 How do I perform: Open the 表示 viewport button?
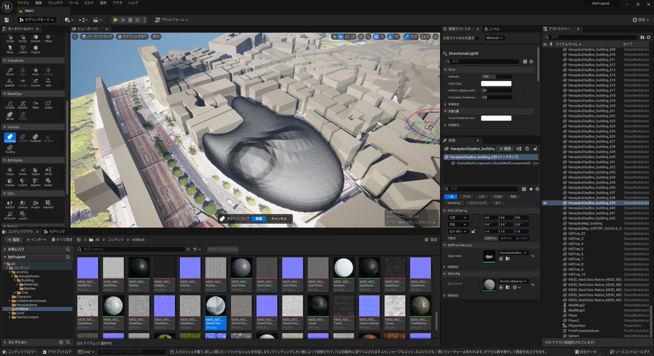(x=156, y=37)
